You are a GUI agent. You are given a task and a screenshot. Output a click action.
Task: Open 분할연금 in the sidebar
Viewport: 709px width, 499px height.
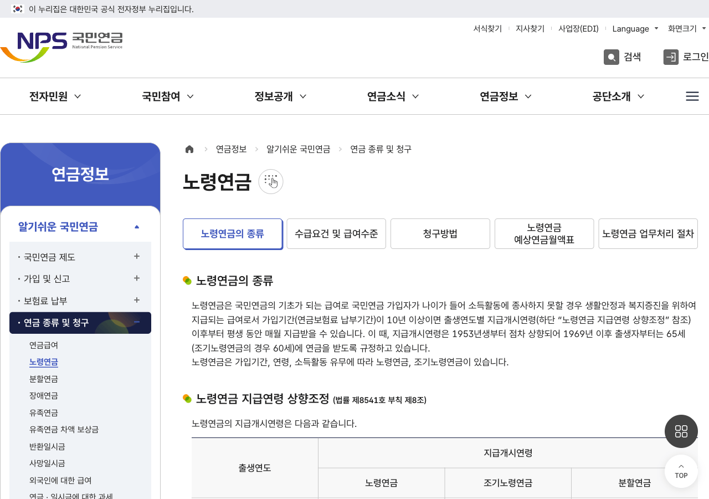tap(44, 379)
